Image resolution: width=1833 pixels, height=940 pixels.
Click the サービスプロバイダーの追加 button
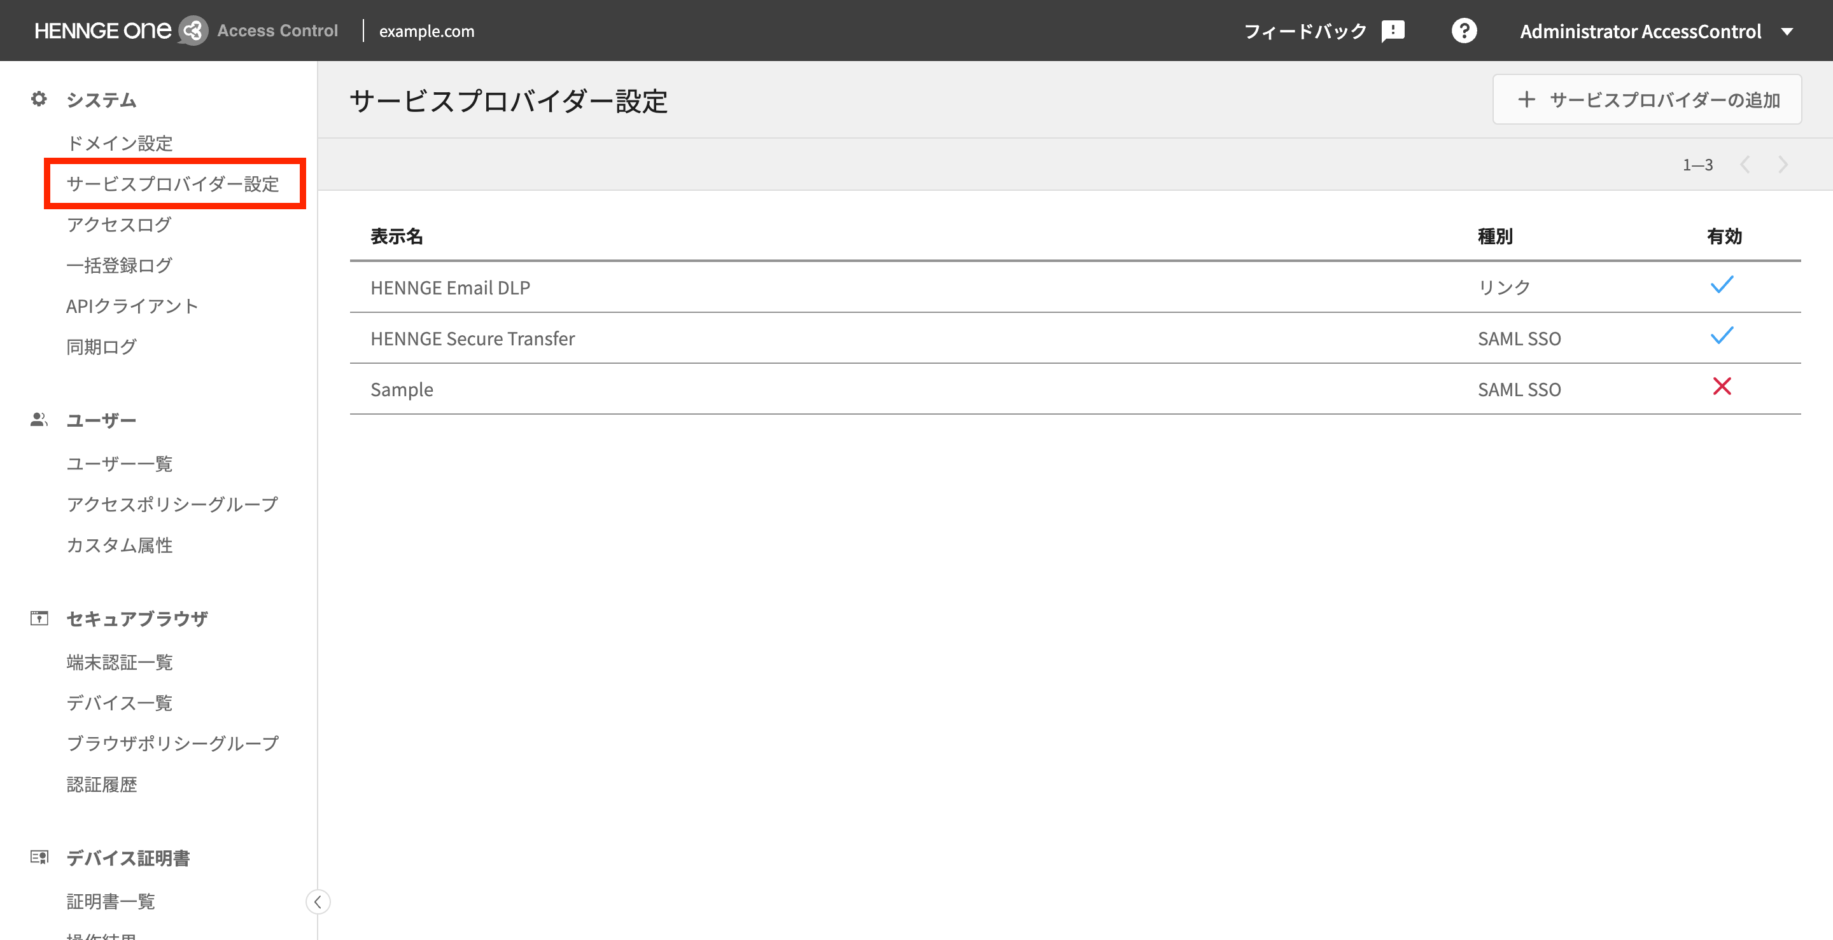point(1647,100)
